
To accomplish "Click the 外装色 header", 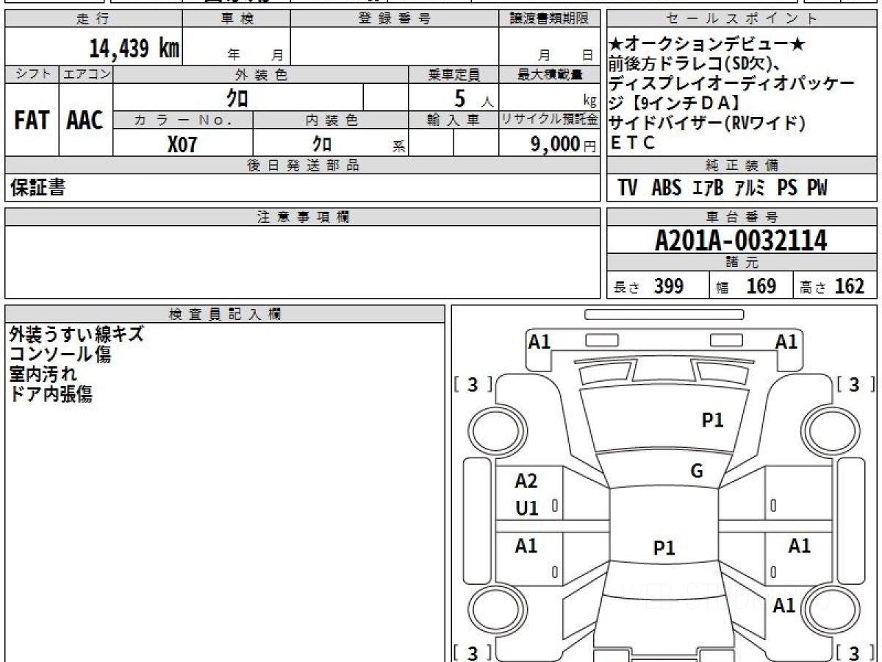I will pyautogui.click(x=261, y=74).
